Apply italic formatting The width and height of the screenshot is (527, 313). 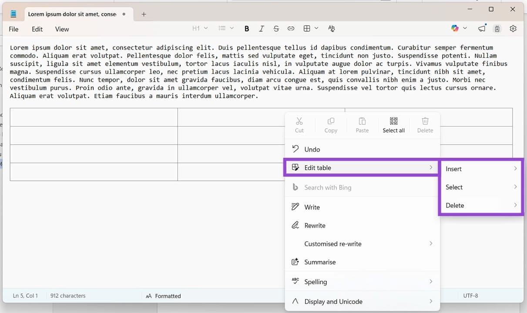[x=262, y=28]
